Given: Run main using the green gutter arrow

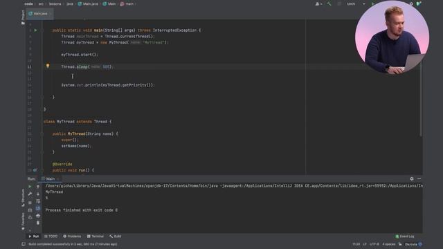Looking at the screenshot, I should (35, 30).
